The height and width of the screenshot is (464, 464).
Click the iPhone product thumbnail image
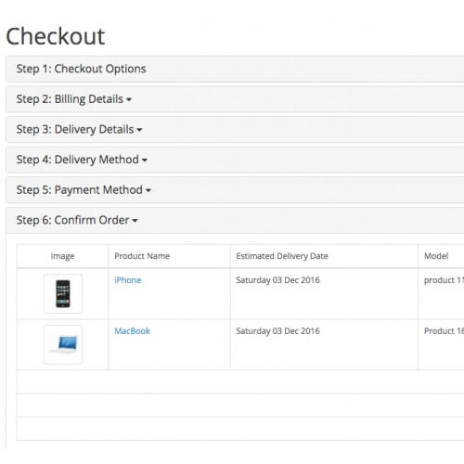[63, 293]
